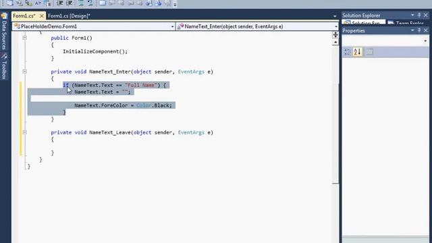Screen dimensions: 432x243
Task: Uncomment selected lines via toolbar icon
Action: (x=90, y=3)
